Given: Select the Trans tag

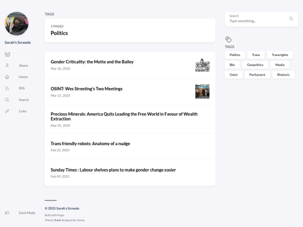Looking at the screenshot, I should point(256,55).
